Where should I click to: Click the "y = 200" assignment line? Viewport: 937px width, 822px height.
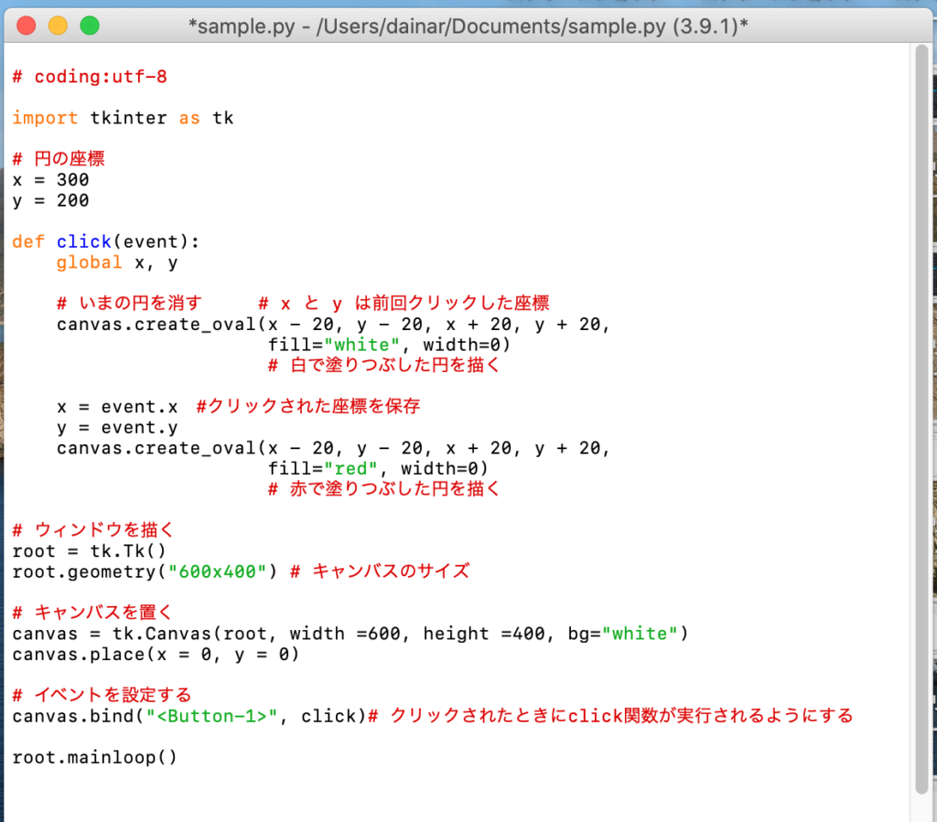50,200
